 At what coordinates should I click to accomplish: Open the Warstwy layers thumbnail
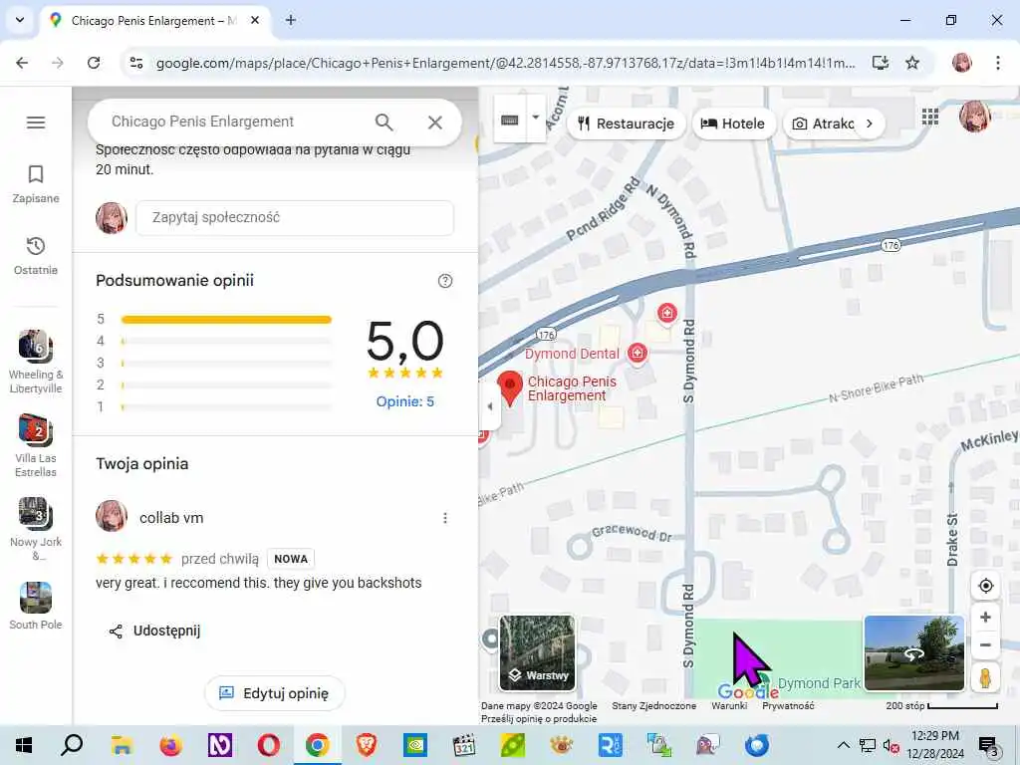(537, 653)
